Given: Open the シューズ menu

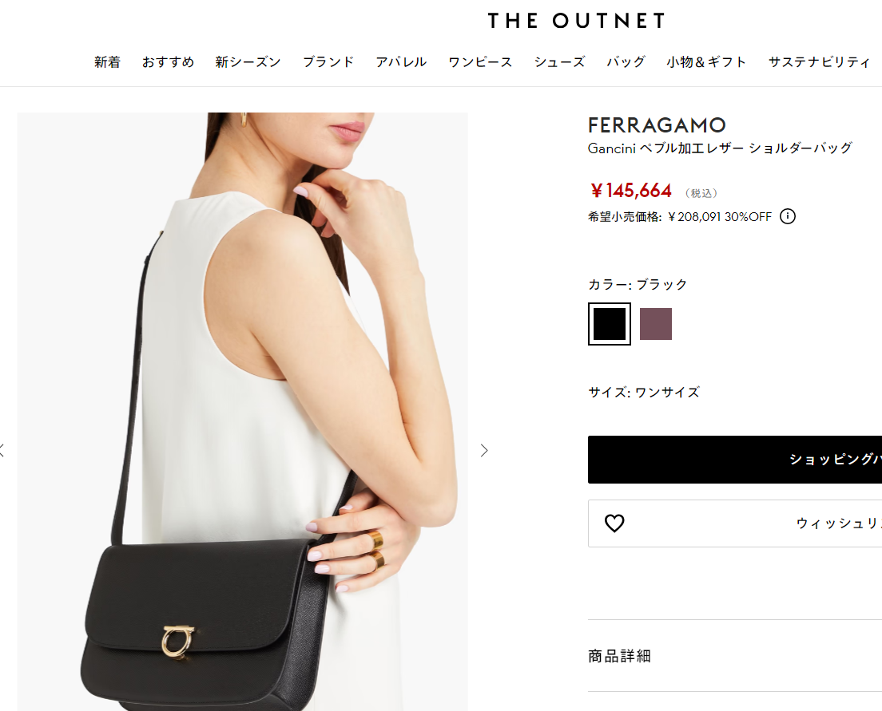Looking at the screenshot, I should pos(560,61).
